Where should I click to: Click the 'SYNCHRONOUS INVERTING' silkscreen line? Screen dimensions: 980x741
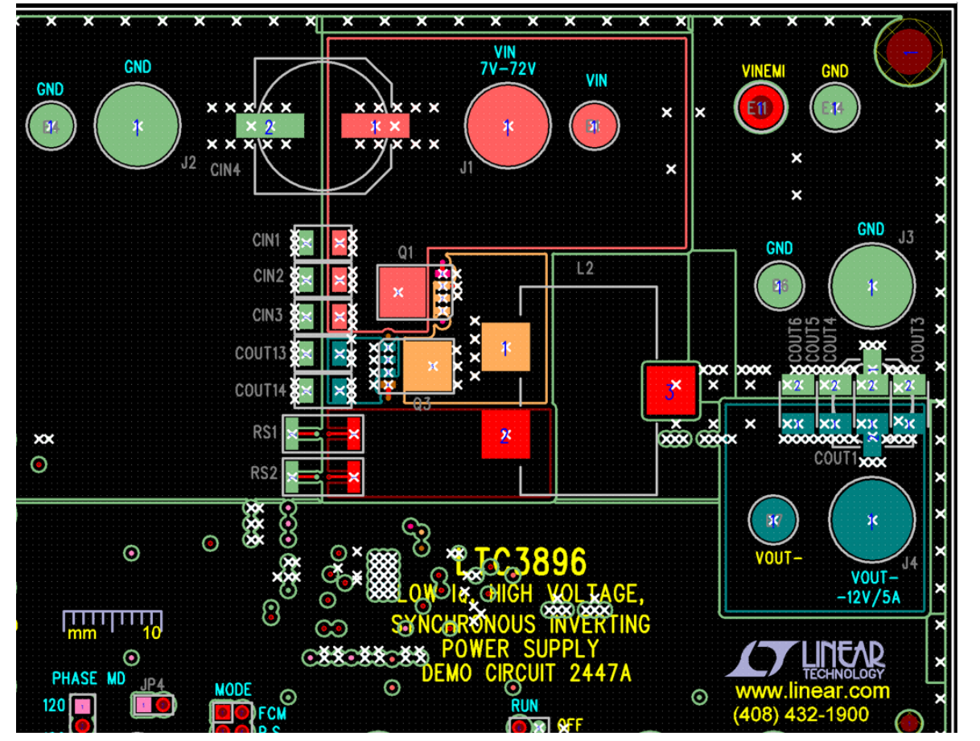coord(521,624)
